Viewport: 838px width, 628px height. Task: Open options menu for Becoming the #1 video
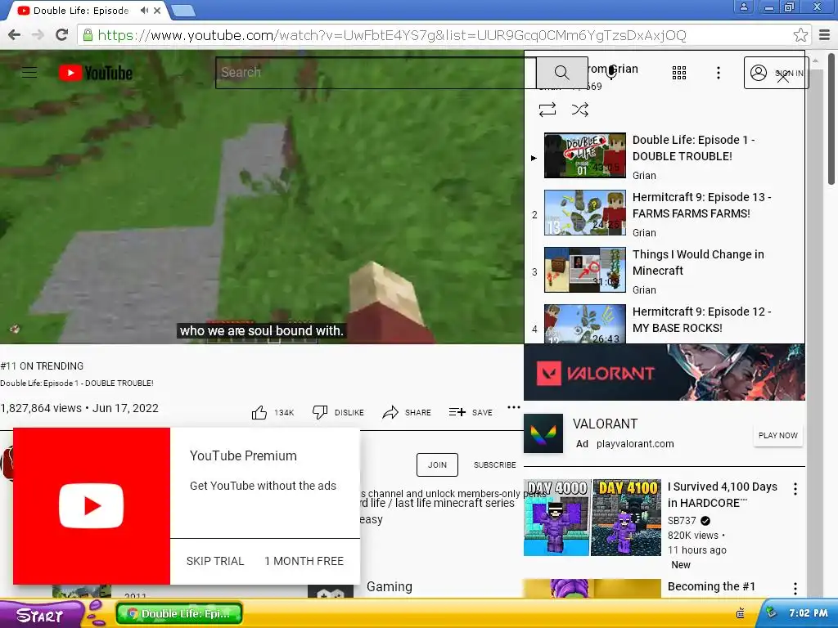[795, 589]
